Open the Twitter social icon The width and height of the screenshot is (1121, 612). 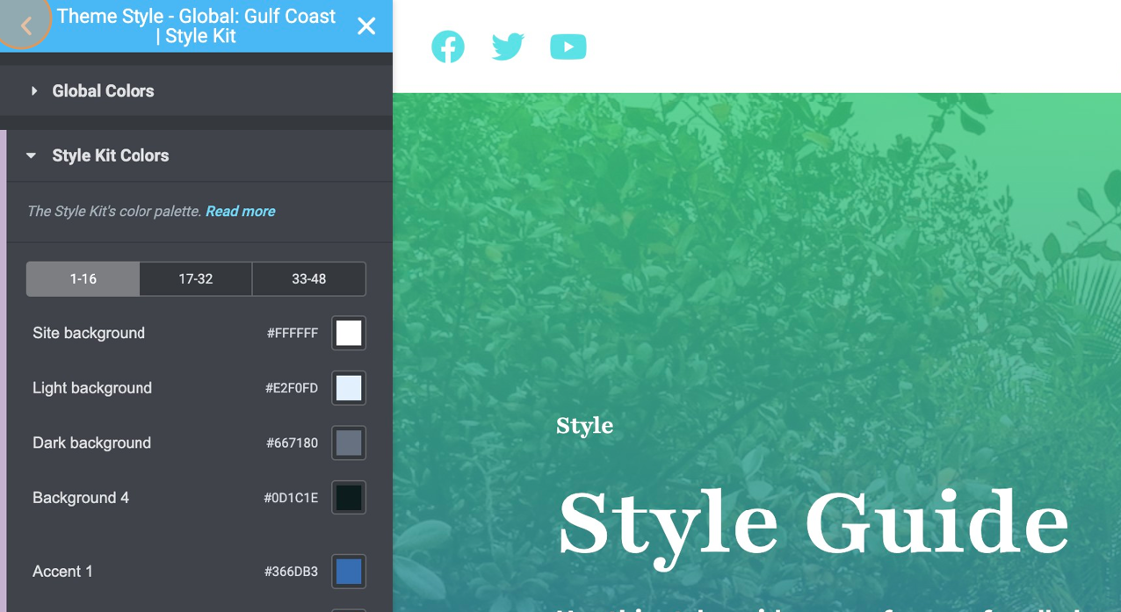[x=508, y=47]
